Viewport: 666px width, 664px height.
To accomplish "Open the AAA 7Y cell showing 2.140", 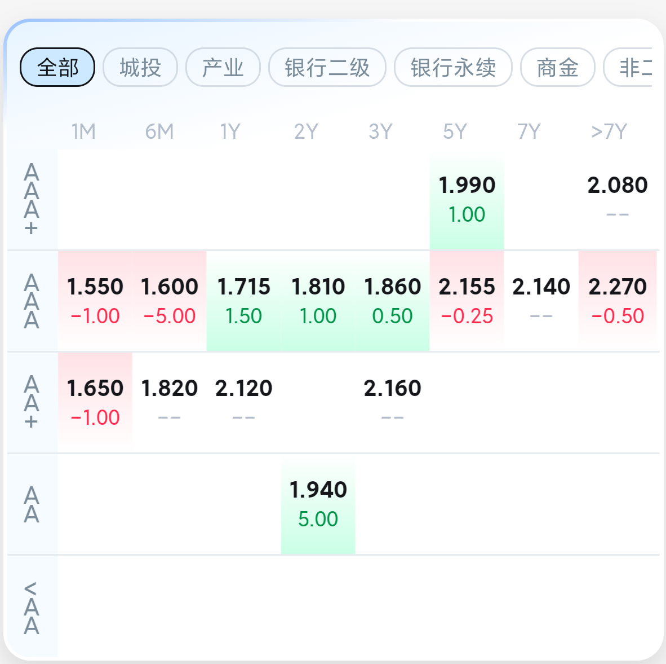I will [x=541, y=301].
